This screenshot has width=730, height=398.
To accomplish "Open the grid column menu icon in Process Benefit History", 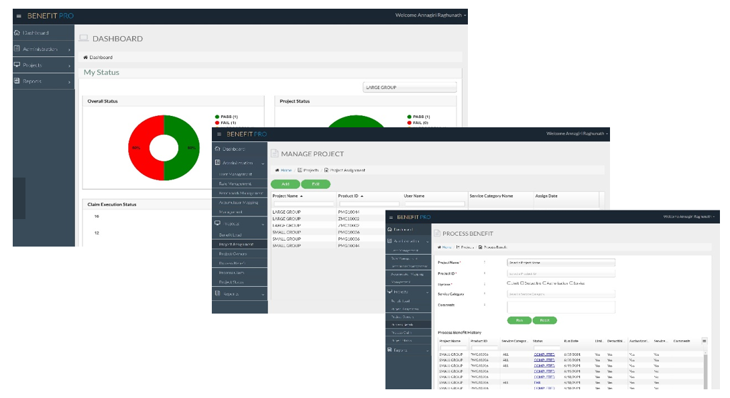I will pos(704,341).
